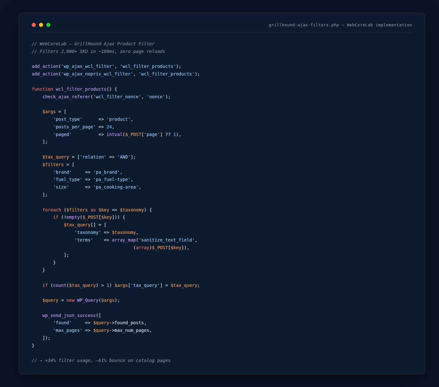This screenshot has height=387, width=439.
Task: Select the 'posts_per_page' array key
Action: pos(74,127)
